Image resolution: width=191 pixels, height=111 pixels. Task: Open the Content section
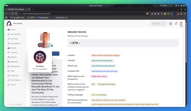12,53
